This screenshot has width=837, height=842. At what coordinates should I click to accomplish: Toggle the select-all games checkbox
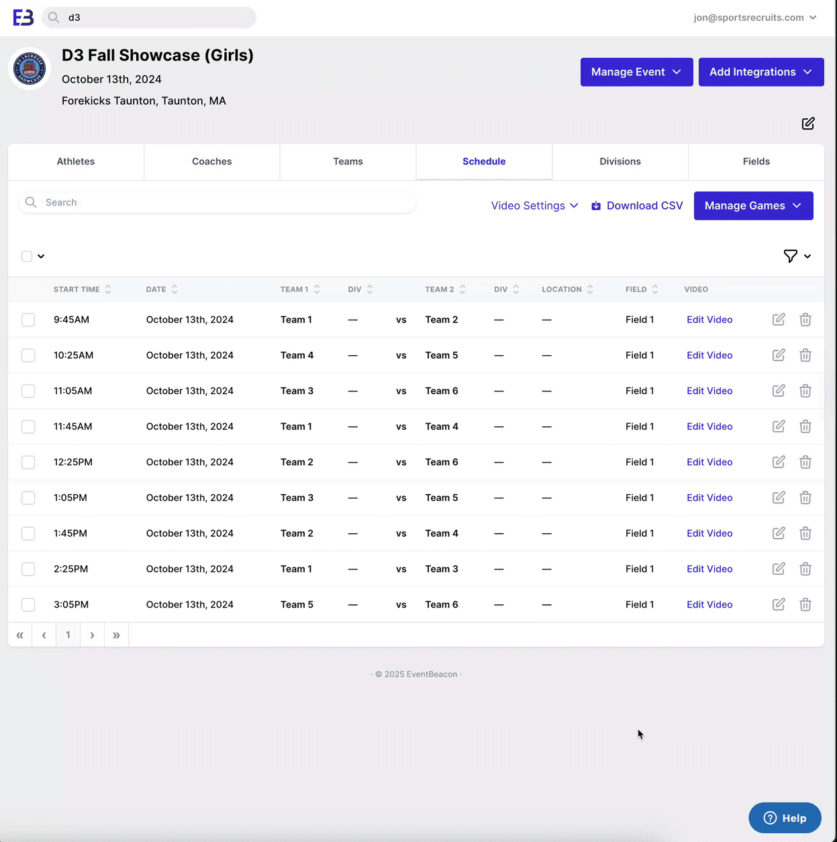[27, 256]
